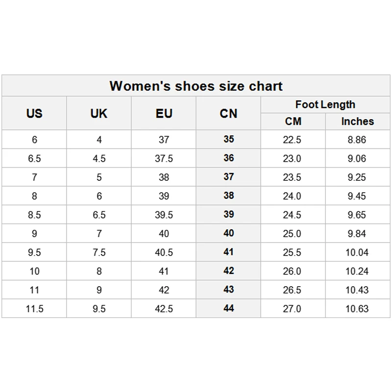Image resolution: width=392 pixels, height=392 pixels.
Task: Select the US column header
Action: tap(34, 114)
